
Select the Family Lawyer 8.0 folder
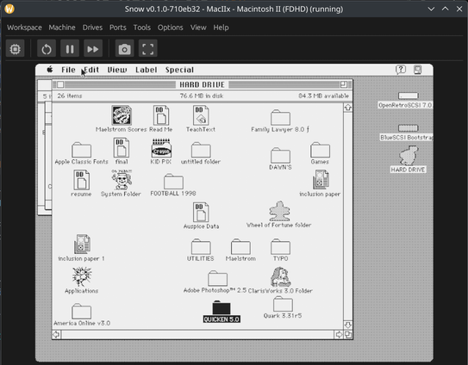pos(280,117)
